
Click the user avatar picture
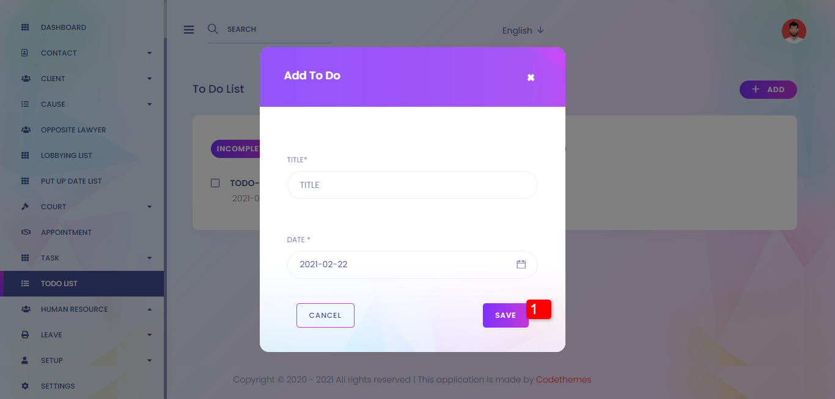(793, 31)
